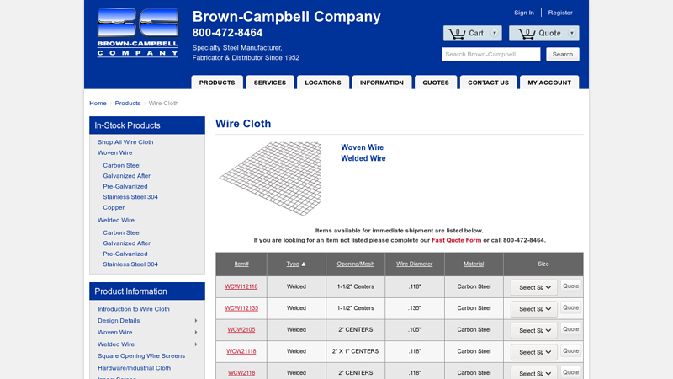
Task: Click Quote button for WCW2105
Action: click(571, 329)
